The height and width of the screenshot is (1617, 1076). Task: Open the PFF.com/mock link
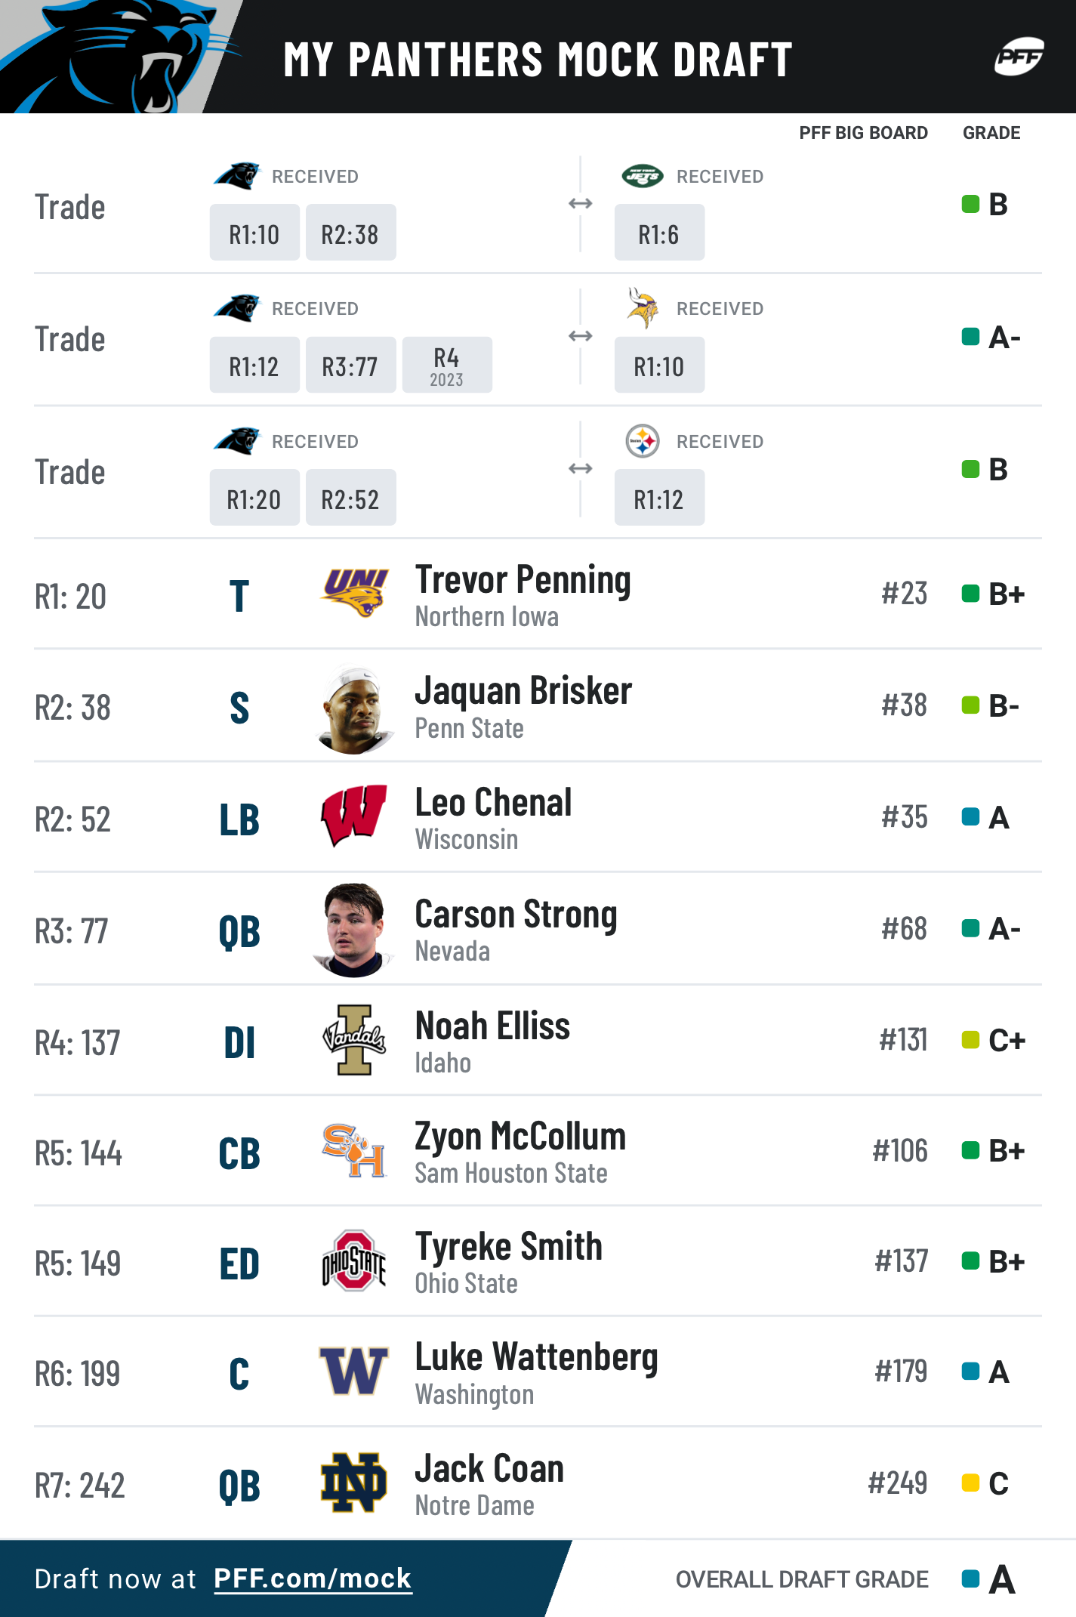(313, 1578)
